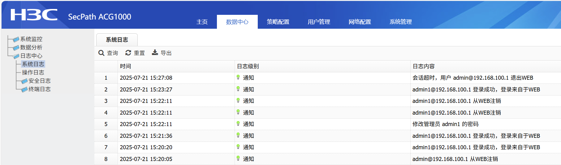Open the 主页 tab

(202, 22)
